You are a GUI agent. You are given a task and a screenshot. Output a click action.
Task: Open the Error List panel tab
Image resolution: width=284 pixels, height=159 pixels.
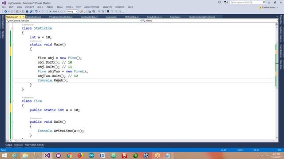click(x=18, y=145)
